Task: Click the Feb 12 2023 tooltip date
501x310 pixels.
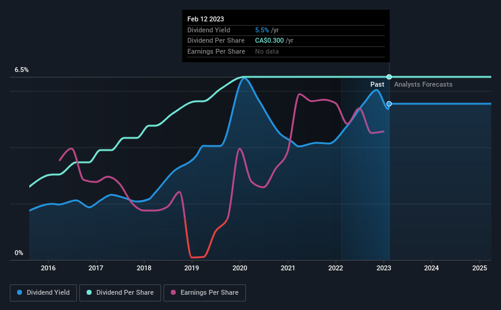Action: pos(206,19)
